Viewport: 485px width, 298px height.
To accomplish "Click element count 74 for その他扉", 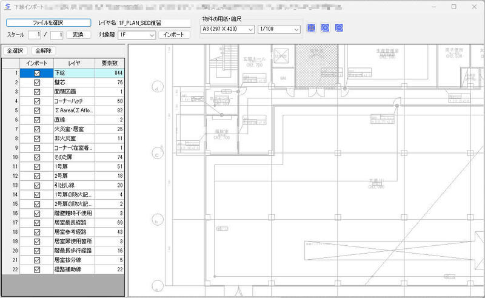I will coord(110,157).
